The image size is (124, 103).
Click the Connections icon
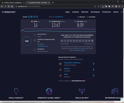35,35
